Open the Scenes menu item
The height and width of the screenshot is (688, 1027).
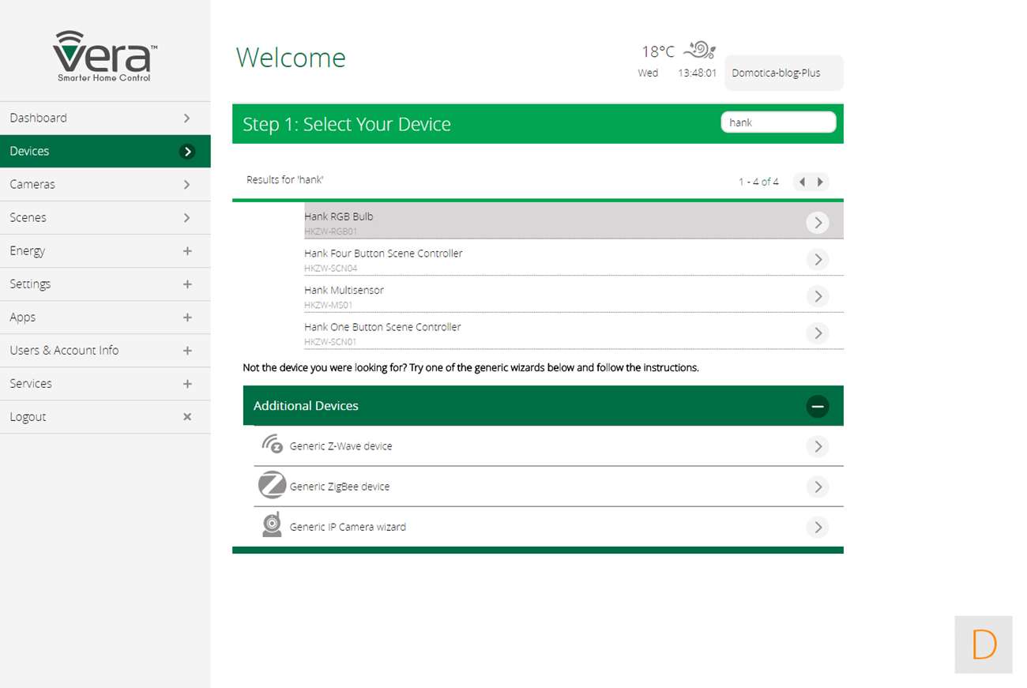(x=105, y=217)
